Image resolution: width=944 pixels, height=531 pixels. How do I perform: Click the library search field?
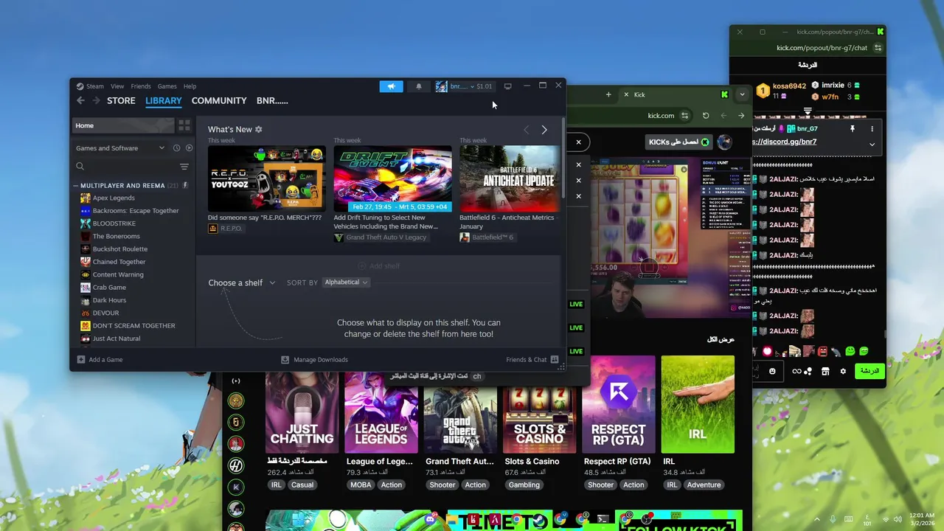(x=125, y=167)
